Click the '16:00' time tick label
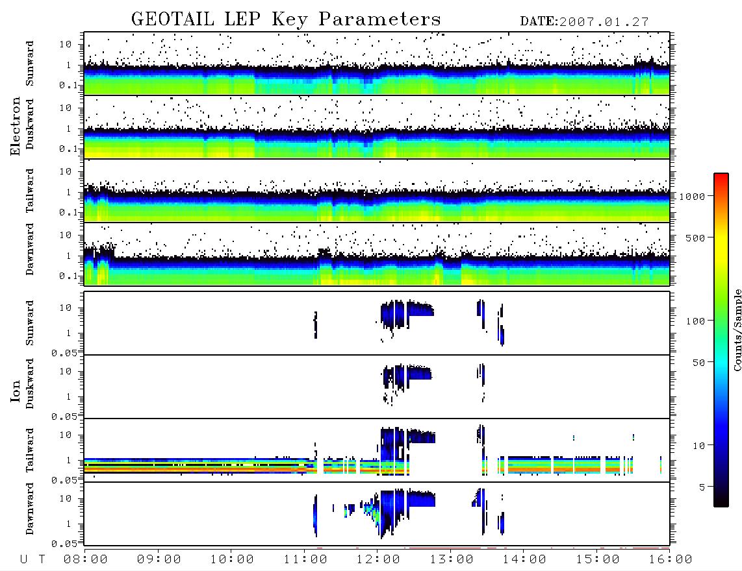Screen dimensions: 742x571 (671, 560)
